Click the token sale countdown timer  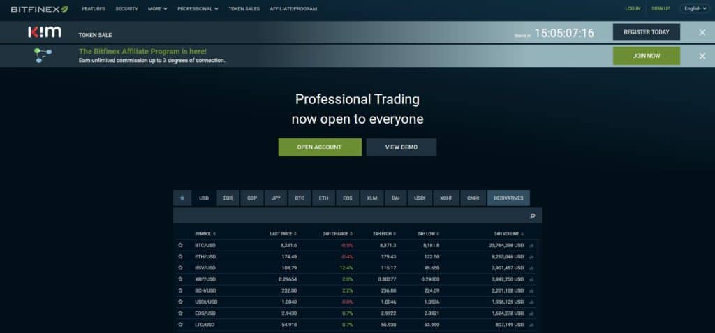564,33
